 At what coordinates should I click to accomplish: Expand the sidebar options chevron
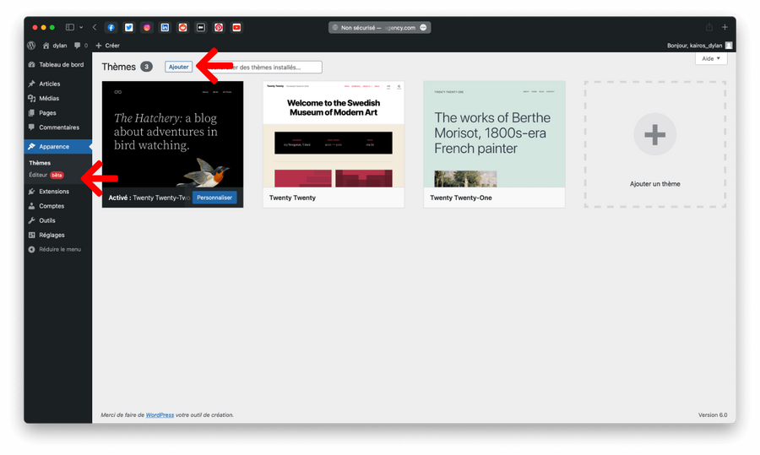(81, 28)
